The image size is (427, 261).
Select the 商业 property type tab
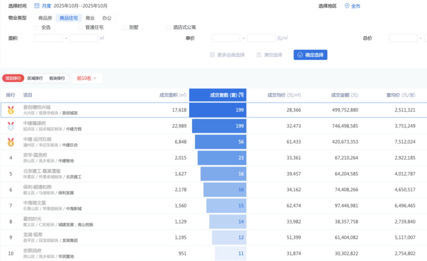(90, 18)
